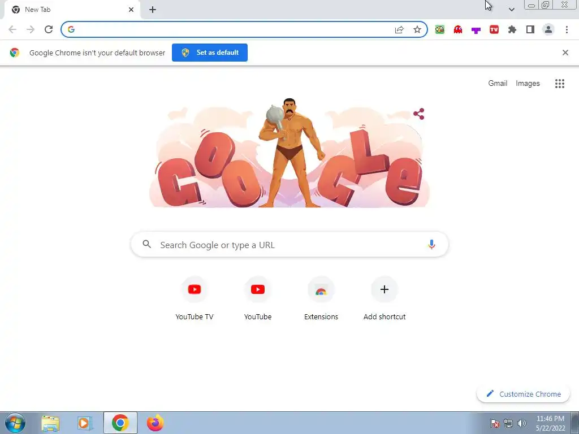Open the green bird extension icon
This screenshot has height=434, width=579.
pyautogui.click(x=439, y=29)
